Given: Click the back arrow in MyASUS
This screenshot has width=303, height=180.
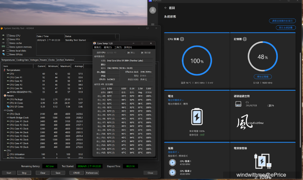Looking at the screenshot, I should pos(165,8).
